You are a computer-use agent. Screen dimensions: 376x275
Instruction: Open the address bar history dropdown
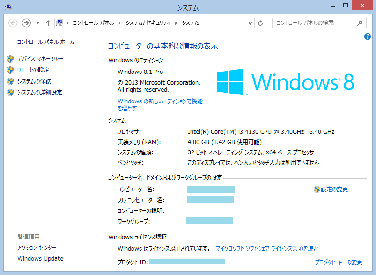tap(250, 23)
